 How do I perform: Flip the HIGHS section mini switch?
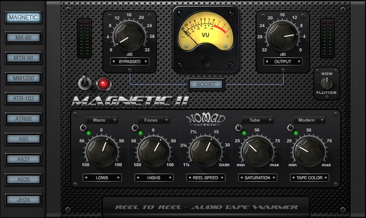[x=135, y=127]
